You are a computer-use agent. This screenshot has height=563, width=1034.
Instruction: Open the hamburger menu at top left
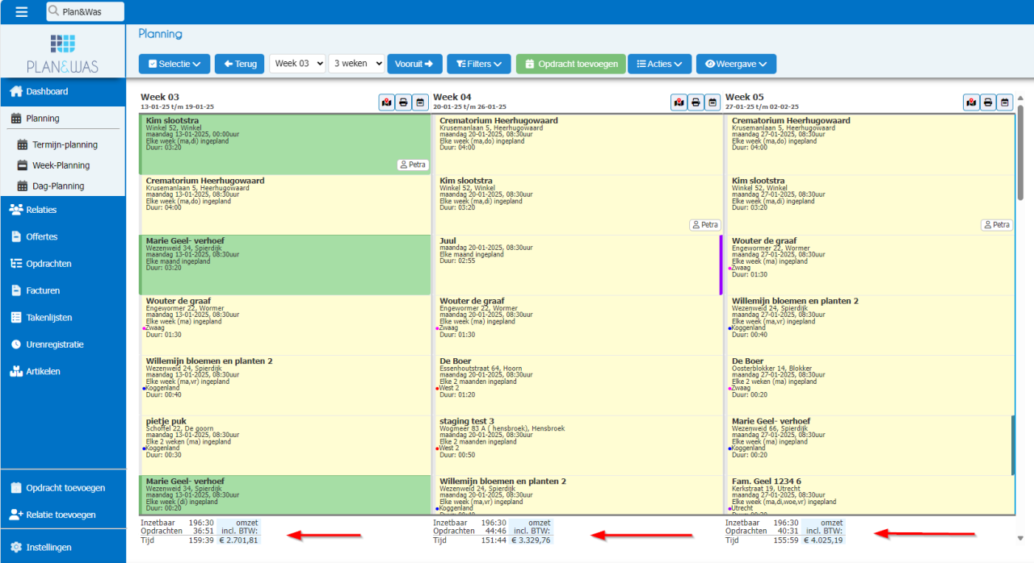22,12
